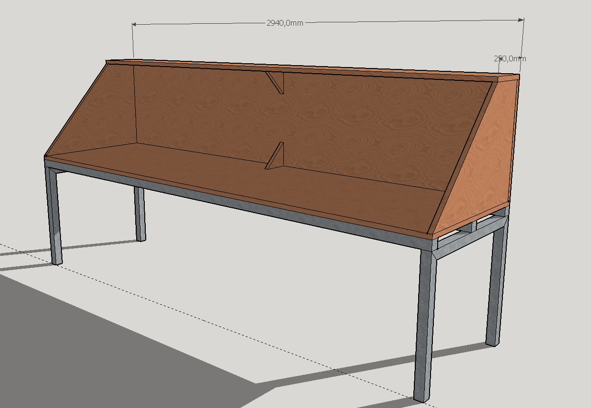Select the left vertical dimension extension line
The height and width of the screenshot is (408, 591).
[133, 43]
